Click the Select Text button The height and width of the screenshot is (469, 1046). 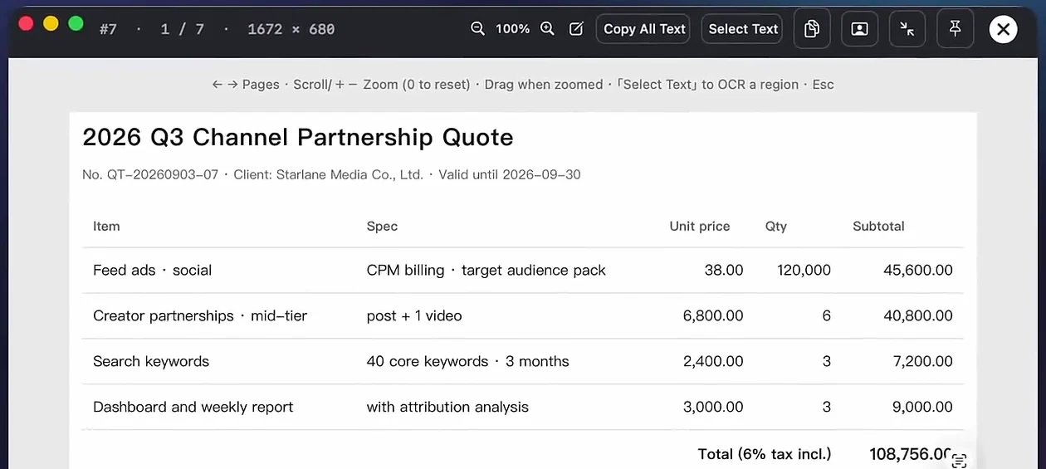743,29
